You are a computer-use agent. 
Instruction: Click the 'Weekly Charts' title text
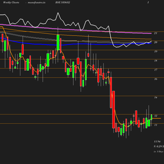11,2
